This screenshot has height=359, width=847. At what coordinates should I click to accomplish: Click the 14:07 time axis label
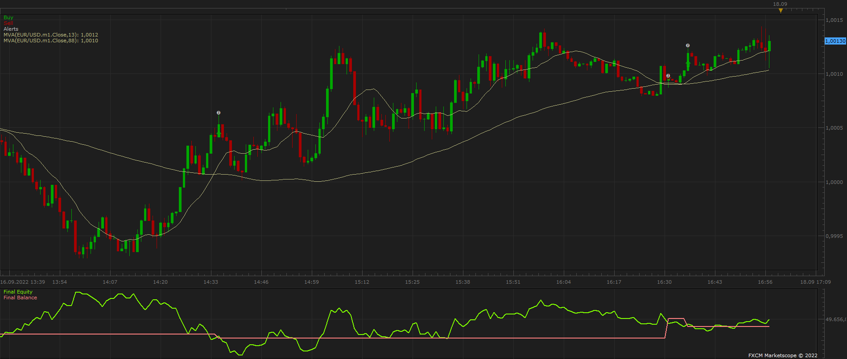coord(110,282)
